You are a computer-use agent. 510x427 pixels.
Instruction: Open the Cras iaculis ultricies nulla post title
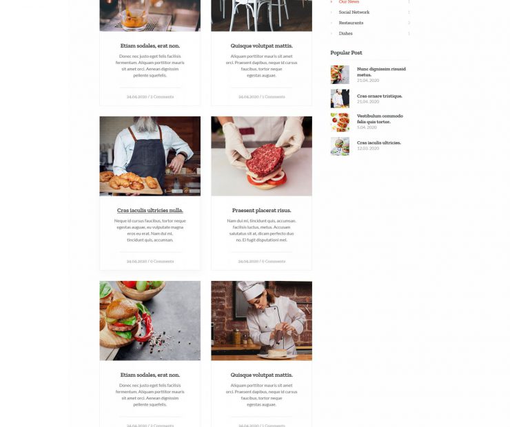[x=150, y=210]
